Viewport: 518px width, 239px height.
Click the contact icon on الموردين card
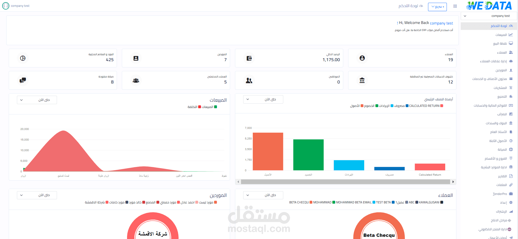click(136, 58)
